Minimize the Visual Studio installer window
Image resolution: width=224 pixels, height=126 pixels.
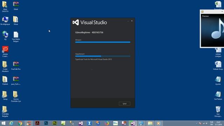click(128, 21)
